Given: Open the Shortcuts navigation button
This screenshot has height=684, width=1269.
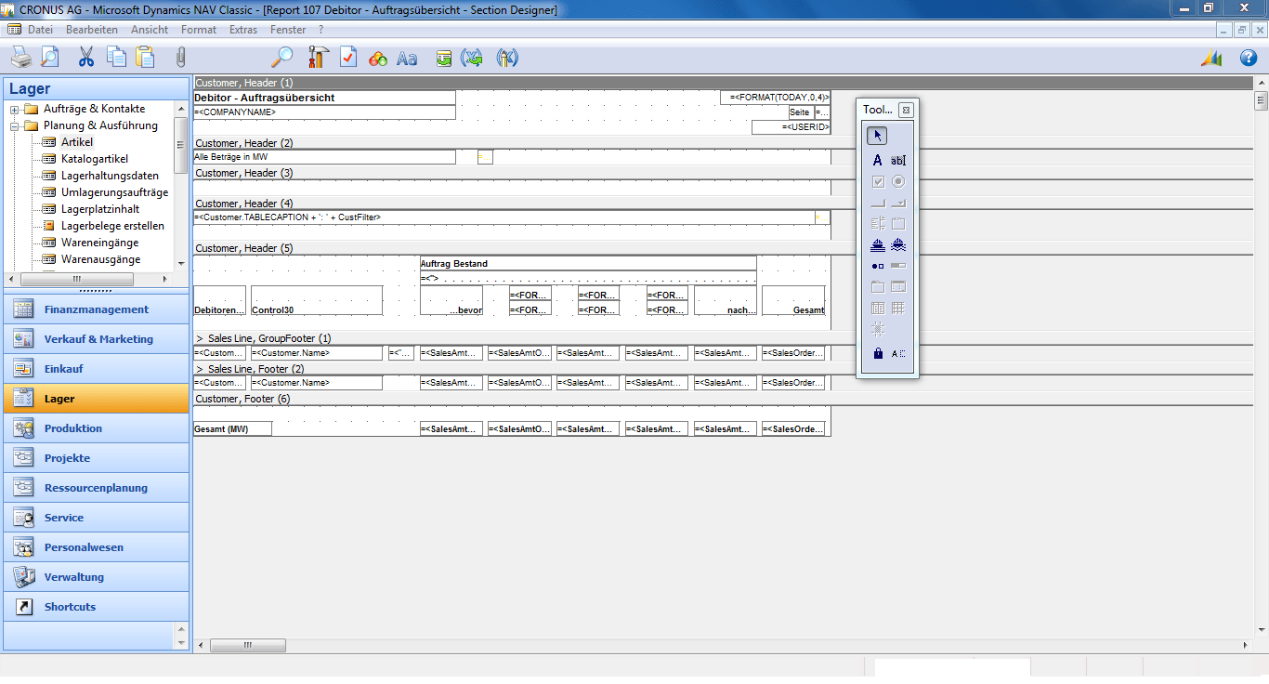Looking at the screenshot, I should click(97, 607).
